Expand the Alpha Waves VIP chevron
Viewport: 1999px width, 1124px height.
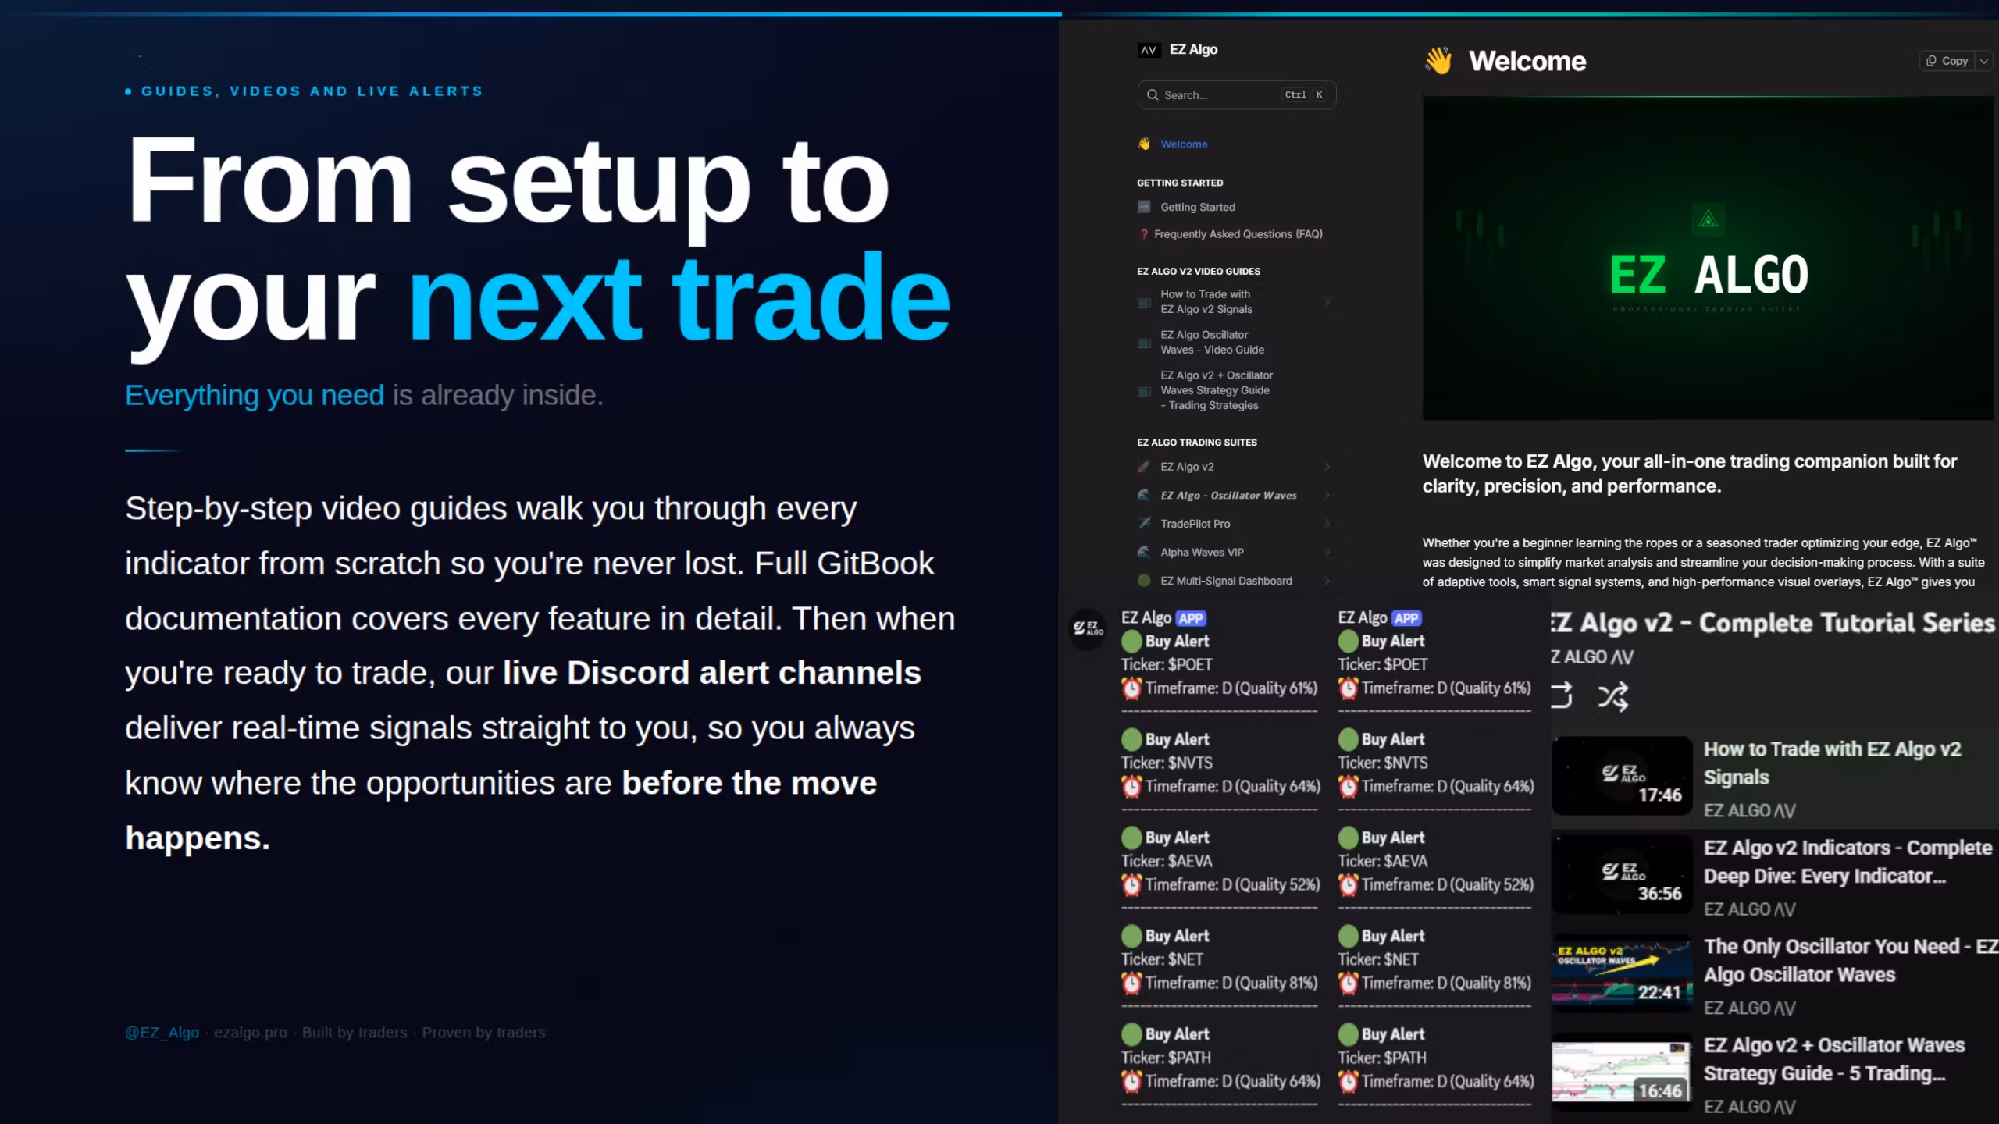(x=1327, y=553)
